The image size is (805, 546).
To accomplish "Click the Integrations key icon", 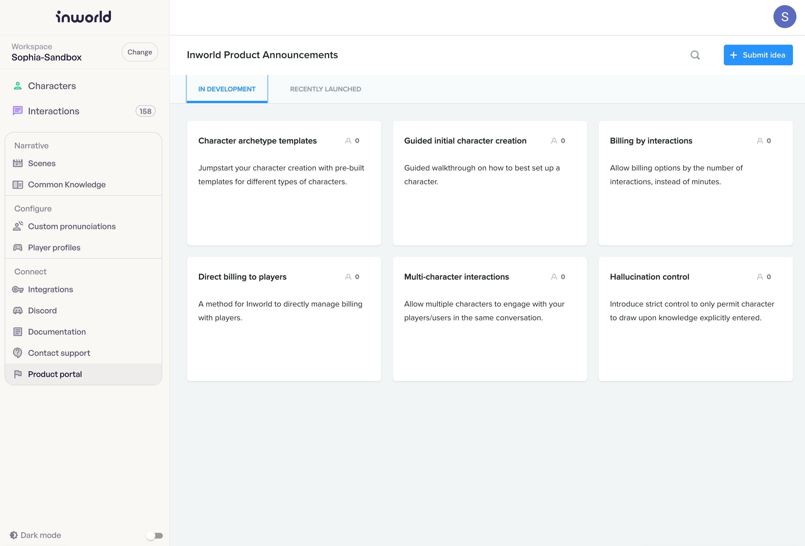I will coord(18,289).
